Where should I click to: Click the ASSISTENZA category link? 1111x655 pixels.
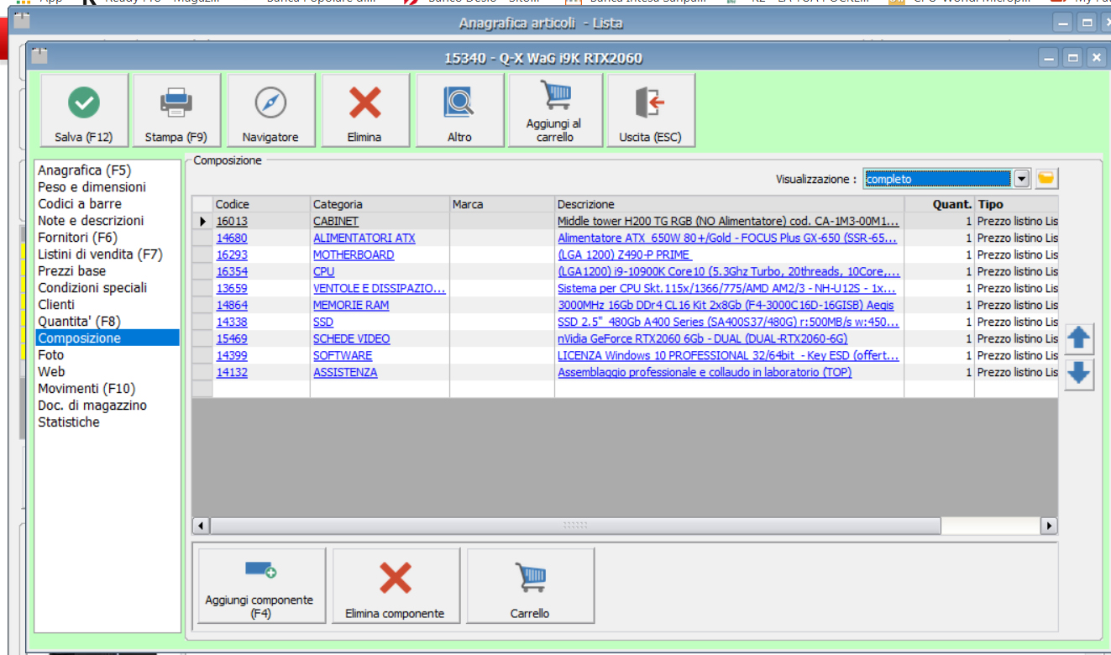pos(345,373)
